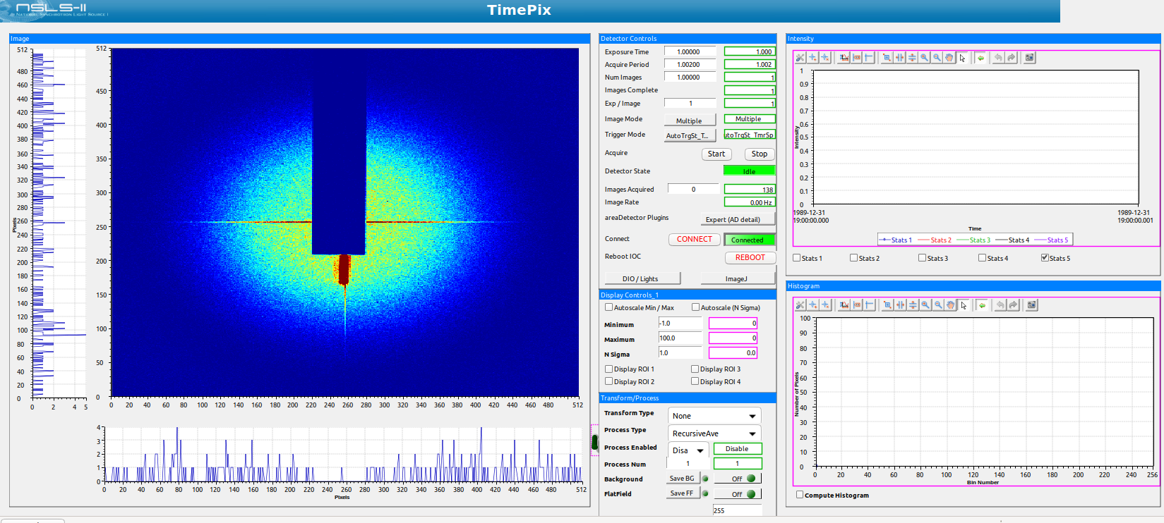Select zoom in tool on Intensity graph
This screenshot has height=523, width=1164.
click(x=924, y=58)
